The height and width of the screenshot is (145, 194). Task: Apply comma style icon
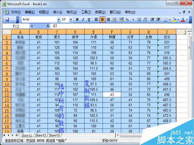pos(133,20)
